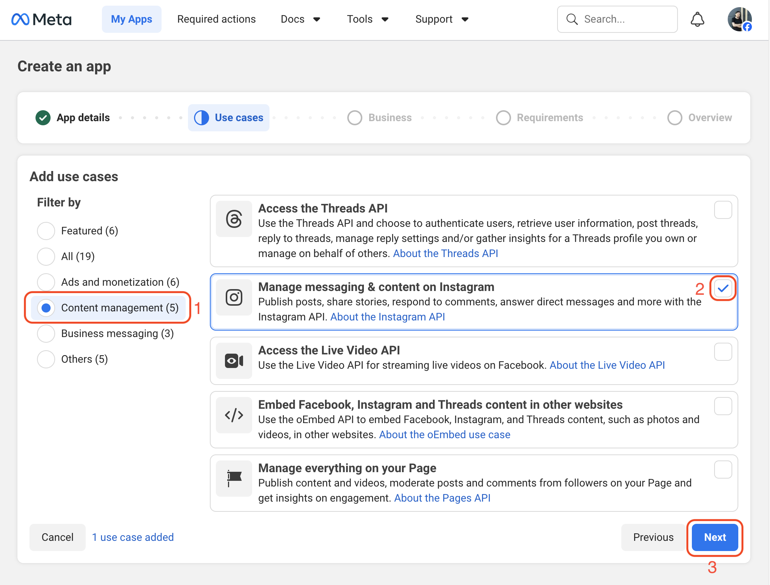Go to Required actions
This screenshot has height=585, width=770.
tap(216, 19)
